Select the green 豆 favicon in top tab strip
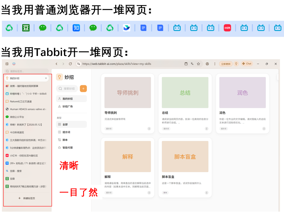284x213 pixels. [x=26, y=28]
